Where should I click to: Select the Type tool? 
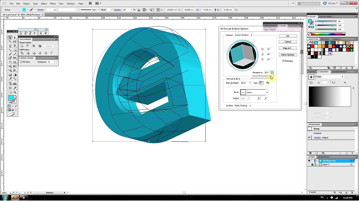[15, 46]
